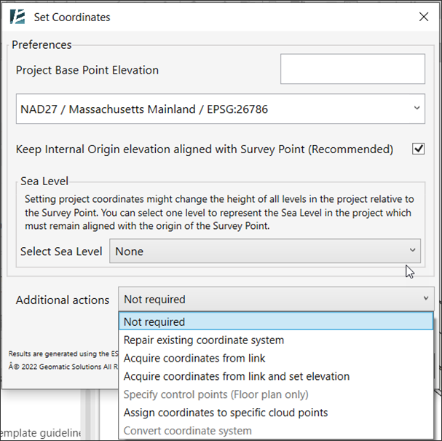The width and height of the screenshot is (442, 441).
Task: Click the Keep Internal Origin elevation label
Action: [x=205, y=149]
